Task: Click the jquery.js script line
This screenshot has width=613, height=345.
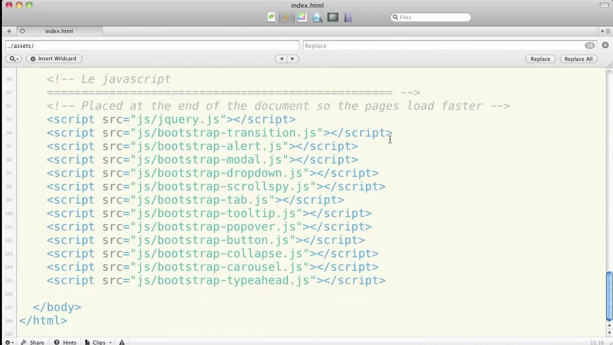Action: (x=171, y=119)
